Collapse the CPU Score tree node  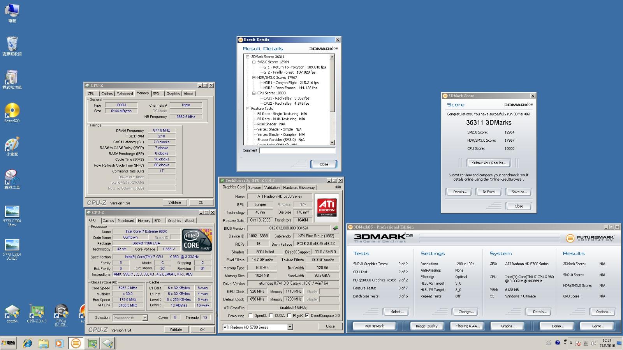coord(253,93)
